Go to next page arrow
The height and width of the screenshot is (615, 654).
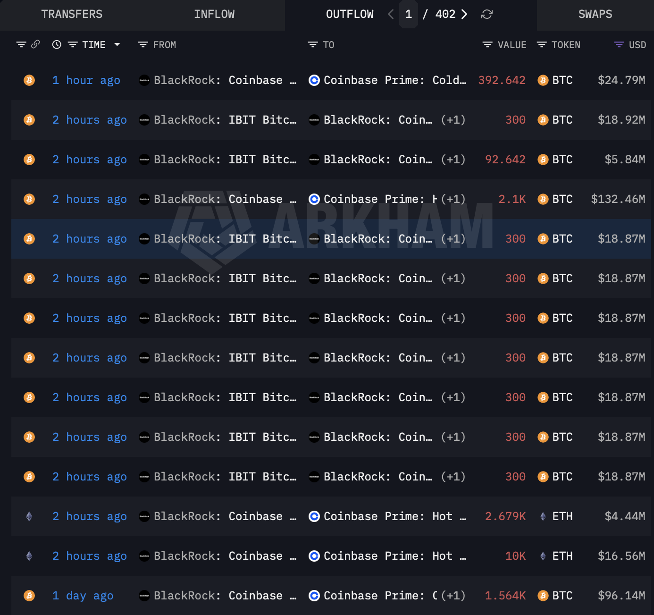(464, 14)
